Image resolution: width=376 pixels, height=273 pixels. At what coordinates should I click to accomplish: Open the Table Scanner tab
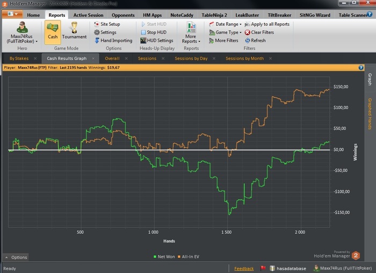click(x=352, y=15)
